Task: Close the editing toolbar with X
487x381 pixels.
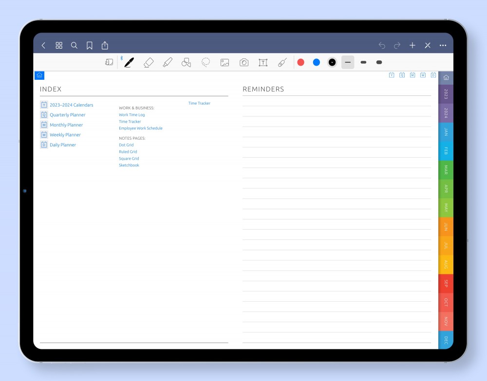Action: [428, 46]
